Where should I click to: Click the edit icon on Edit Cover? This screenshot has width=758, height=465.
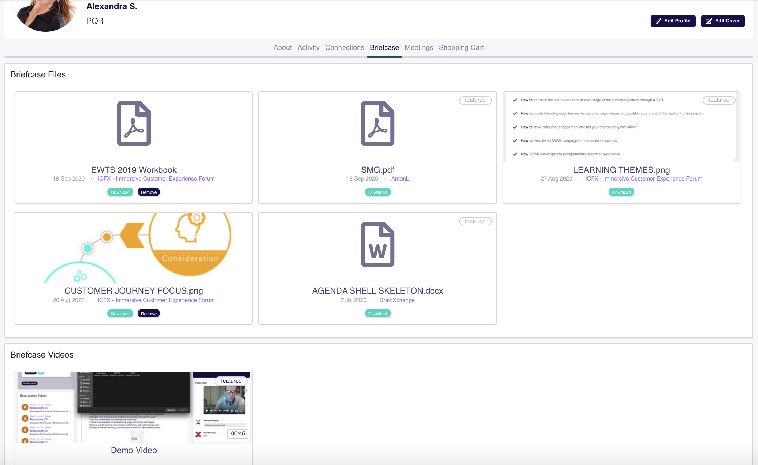pos(709,21)
